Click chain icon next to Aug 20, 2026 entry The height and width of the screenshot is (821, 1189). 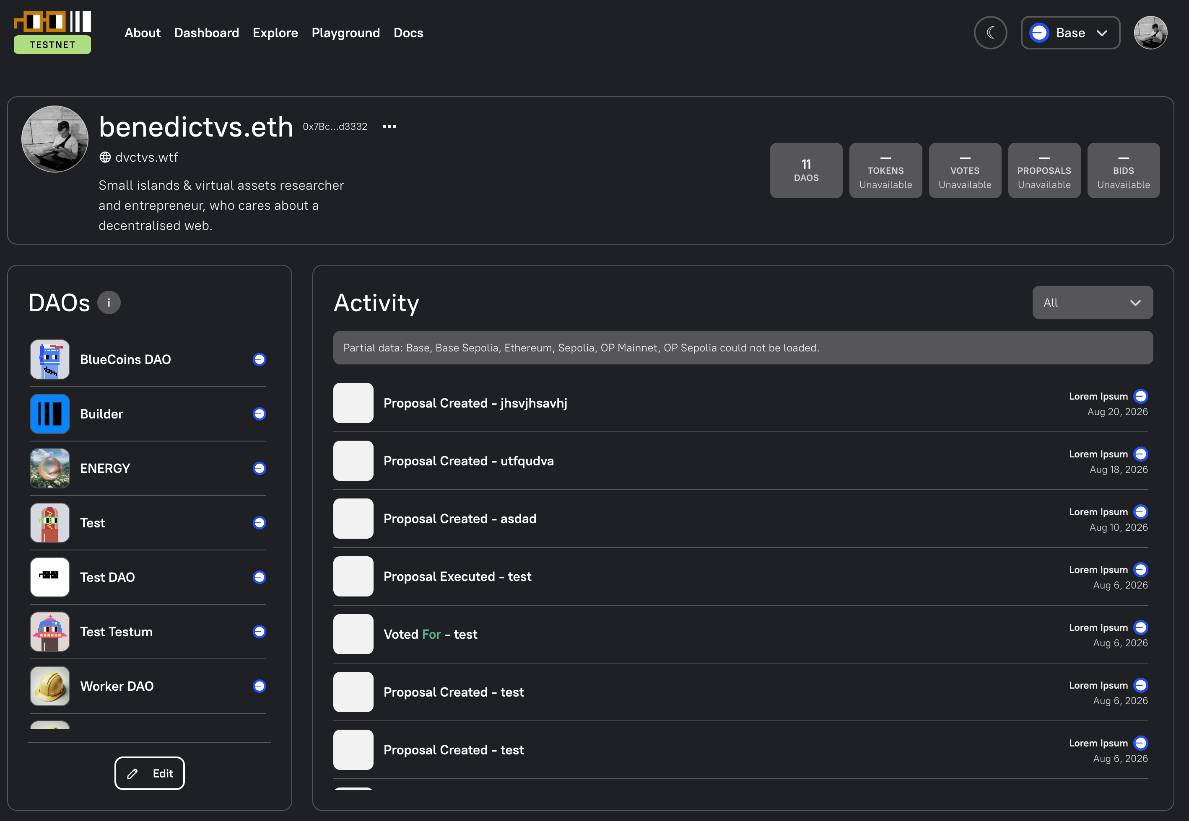(x=1141, y=396)
